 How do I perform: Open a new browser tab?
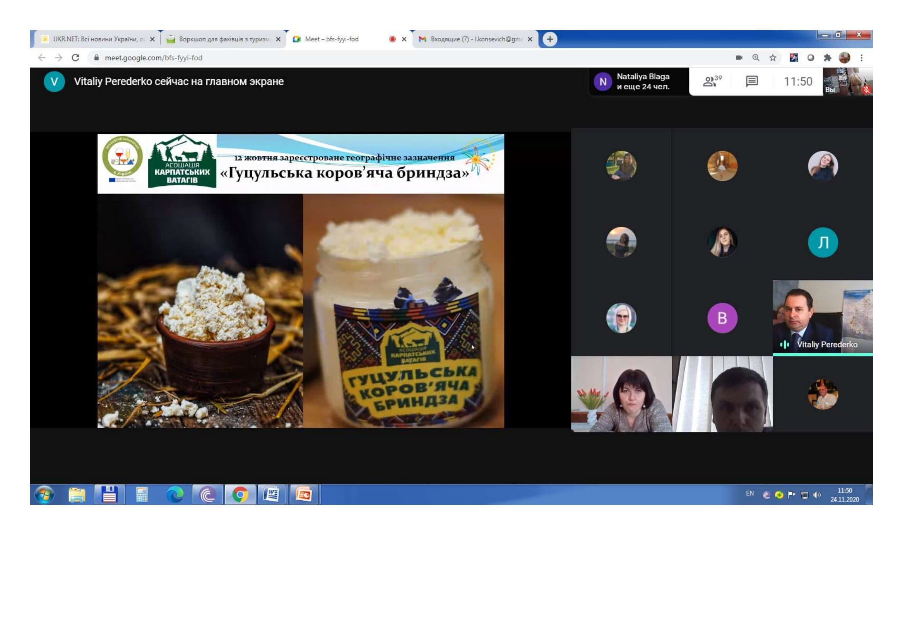tap(550, 39)
